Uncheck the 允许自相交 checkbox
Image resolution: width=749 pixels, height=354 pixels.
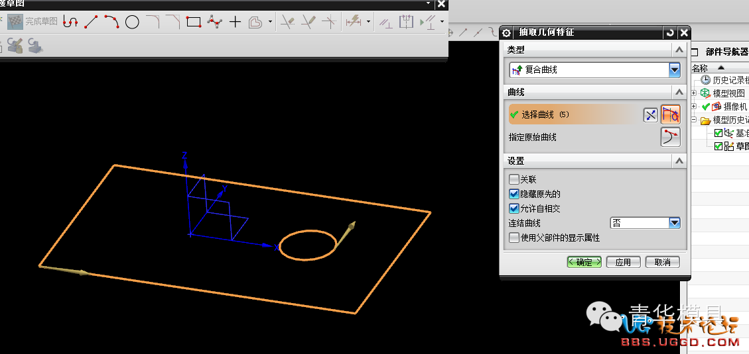(514, 208)
